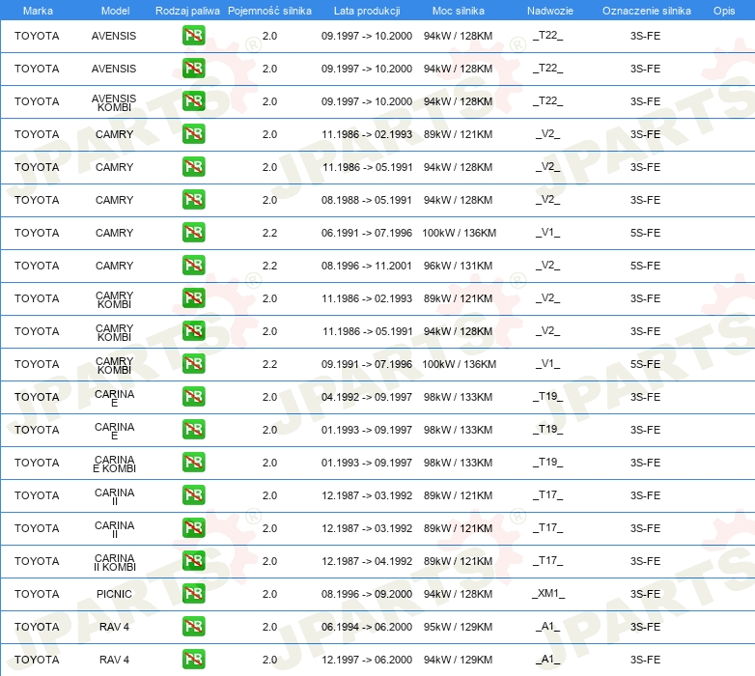Click the 95kW / 129KM power cell

click(x=458, y=627)
